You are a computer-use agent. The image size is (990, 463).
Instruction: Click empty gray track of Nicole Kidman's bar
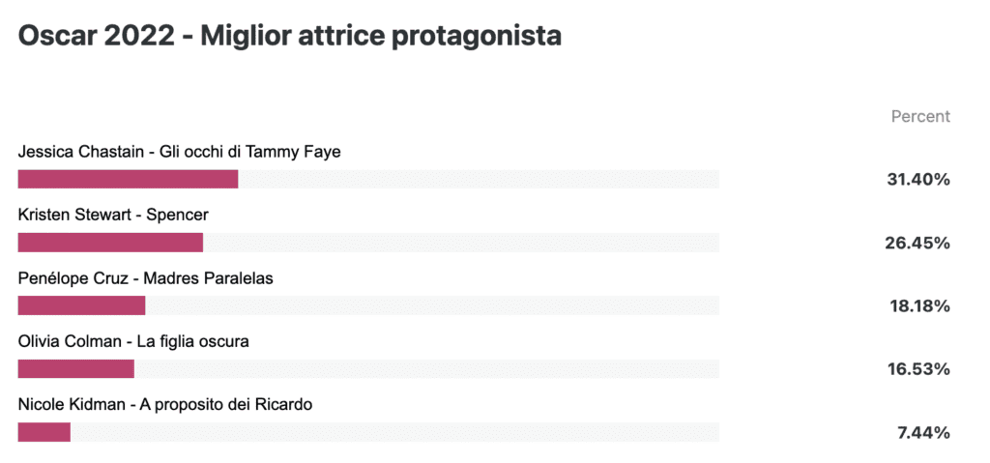(x=394, y=432)
